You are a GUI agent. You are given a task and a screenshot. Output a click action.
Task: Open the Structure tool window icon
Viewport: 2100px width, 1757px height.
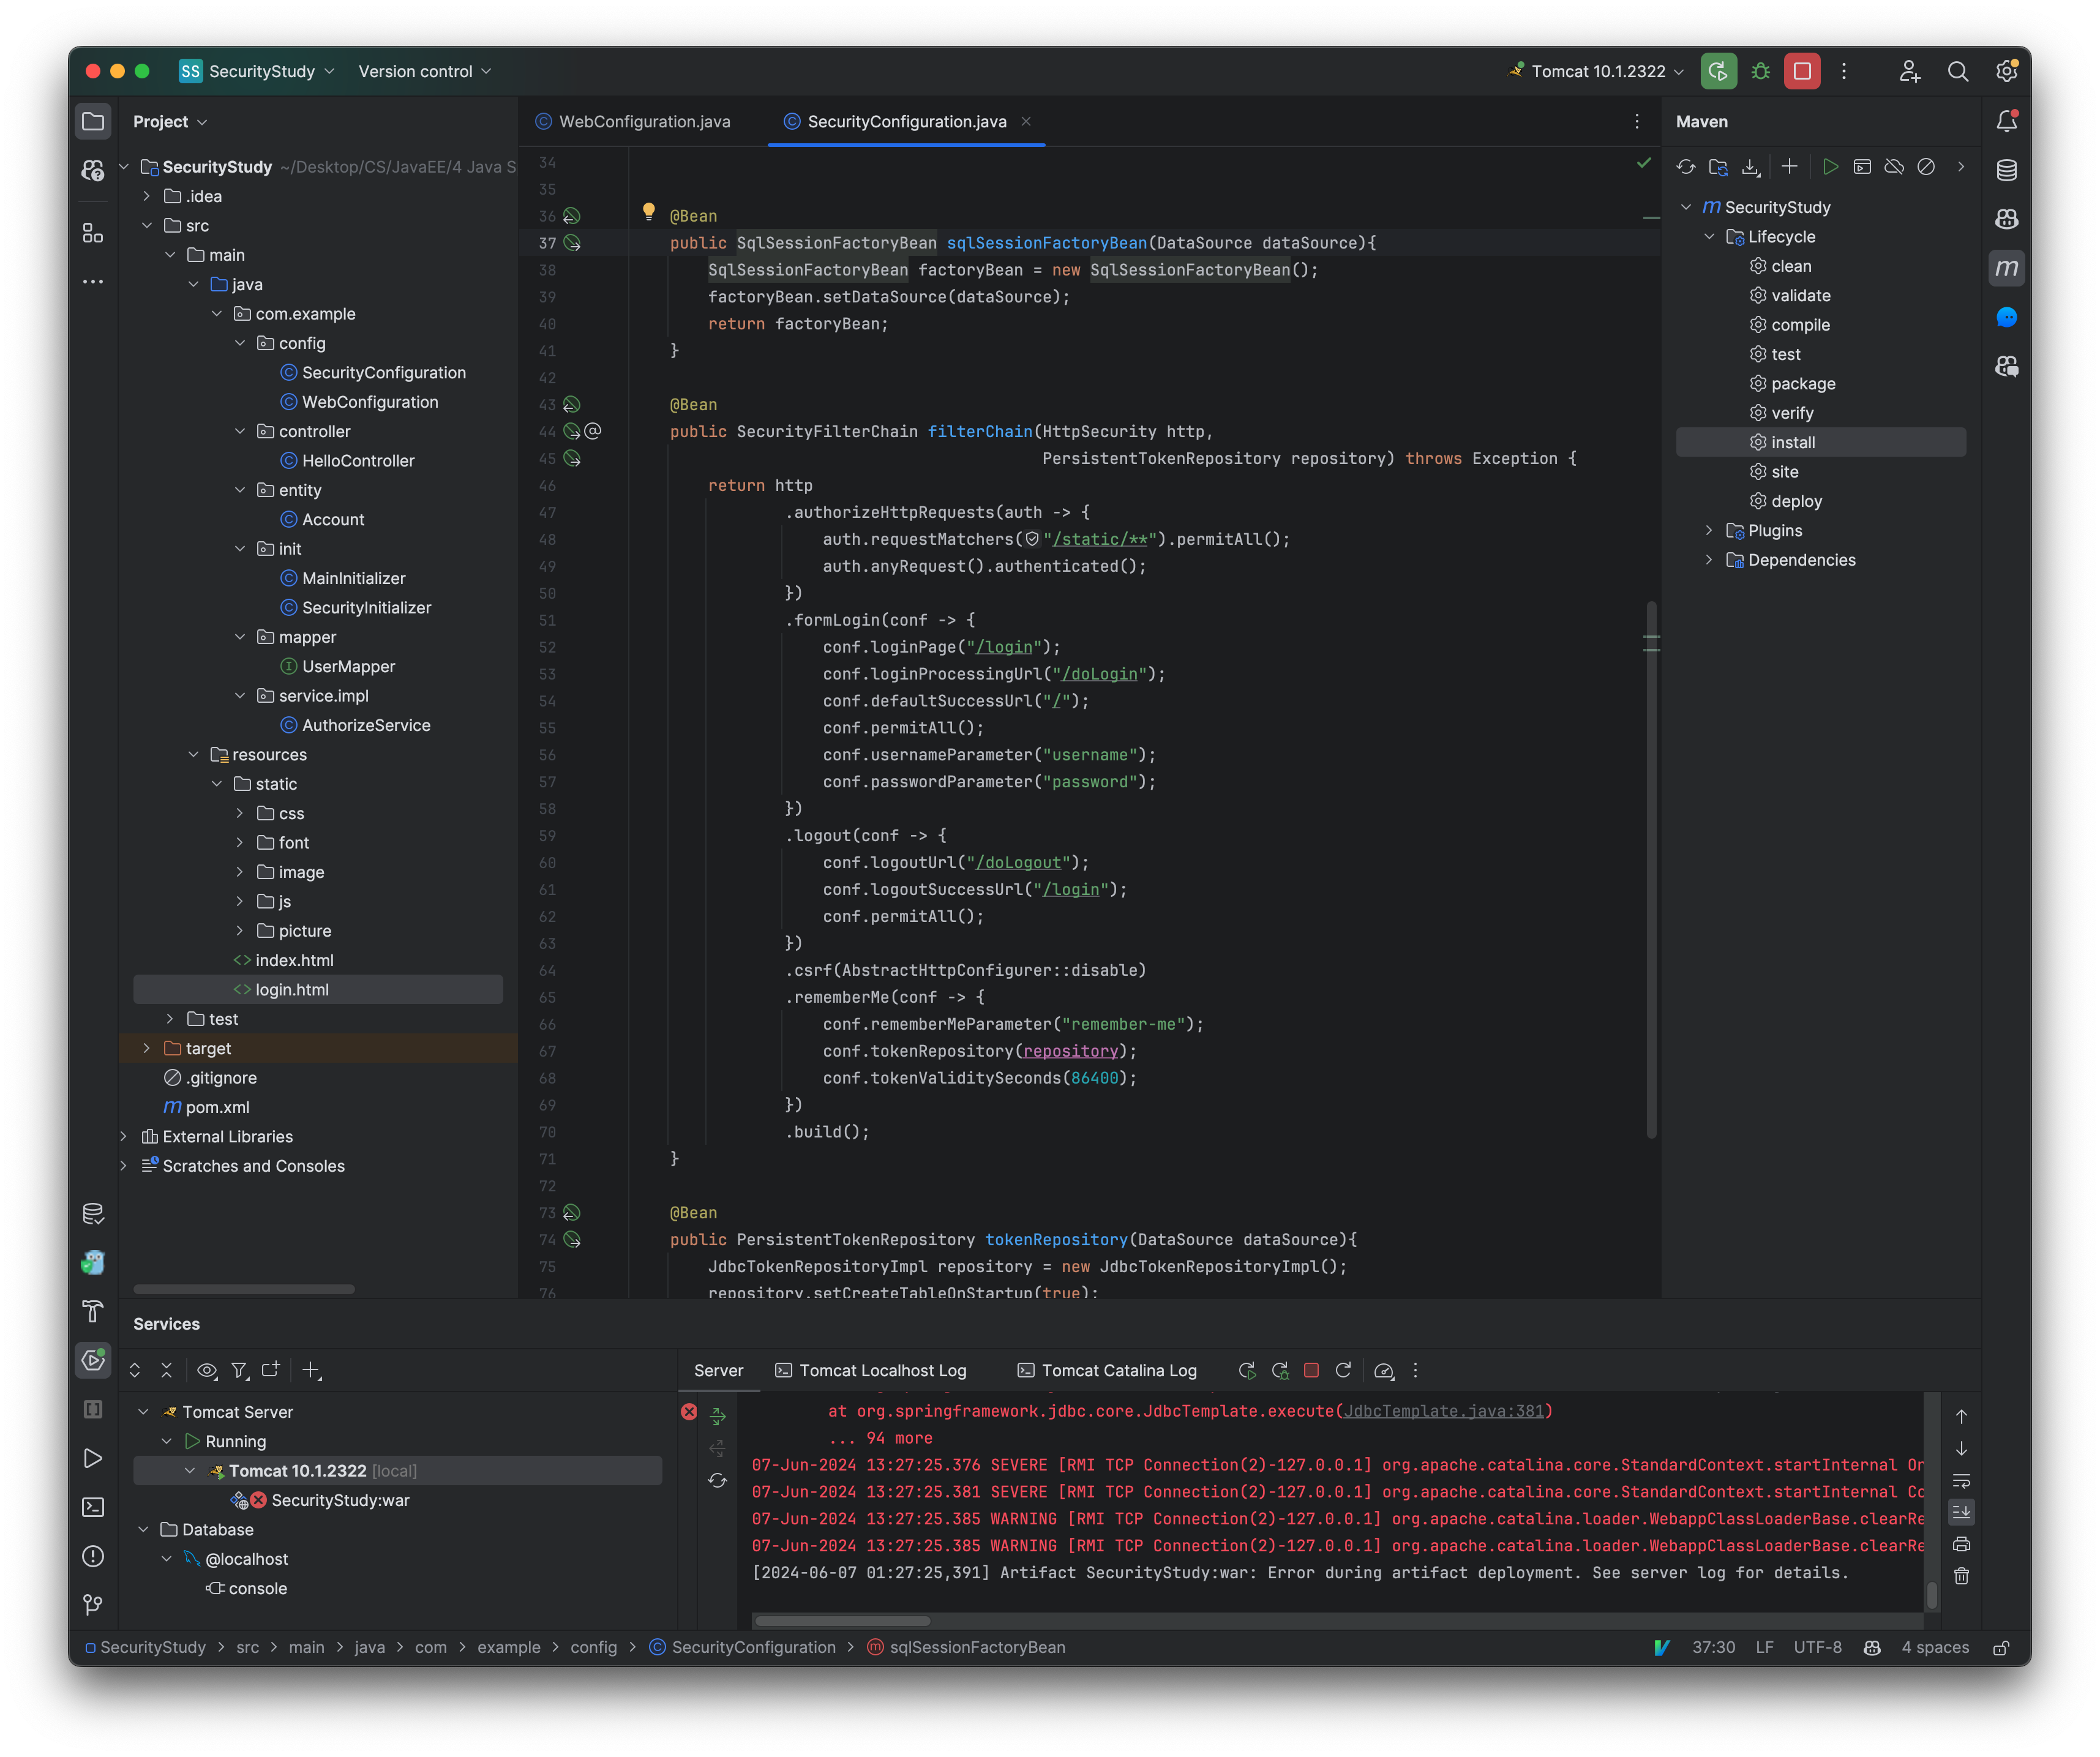[x=93, y=233]
